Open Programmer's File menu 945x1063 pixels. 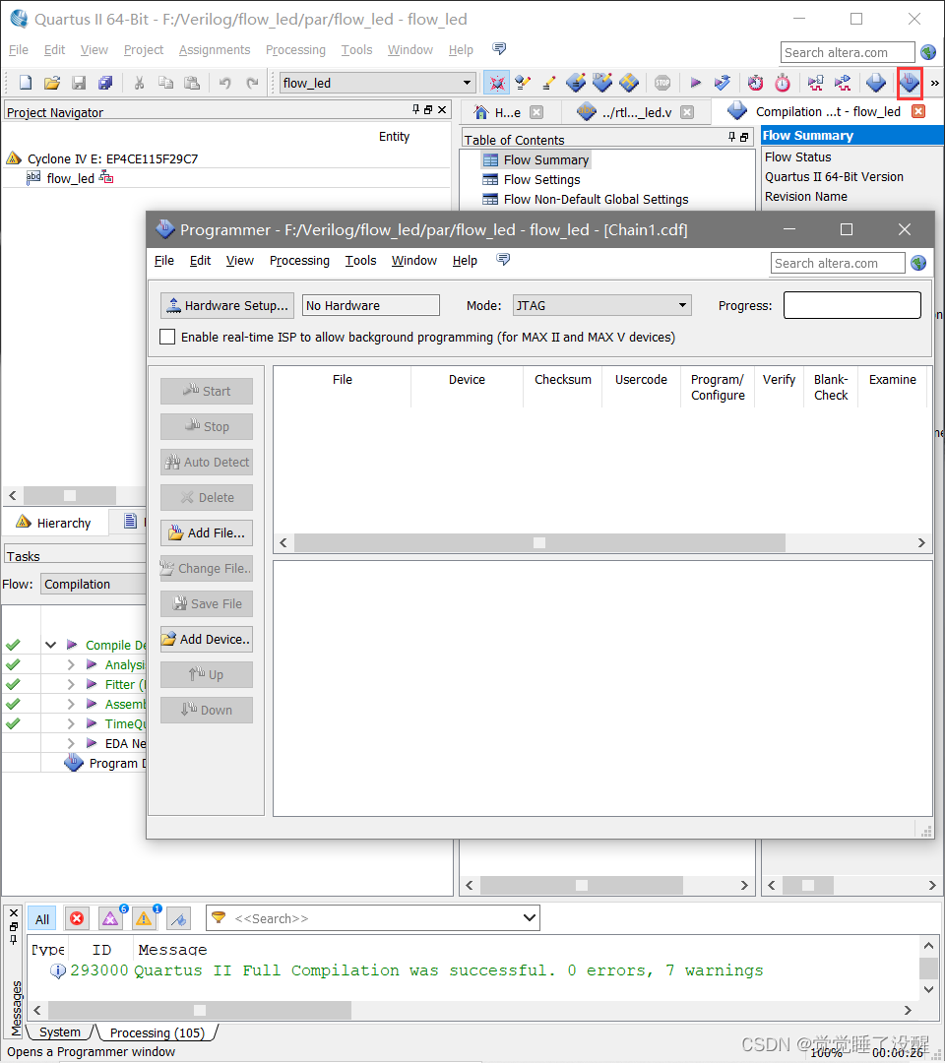(x=164, y=260)
